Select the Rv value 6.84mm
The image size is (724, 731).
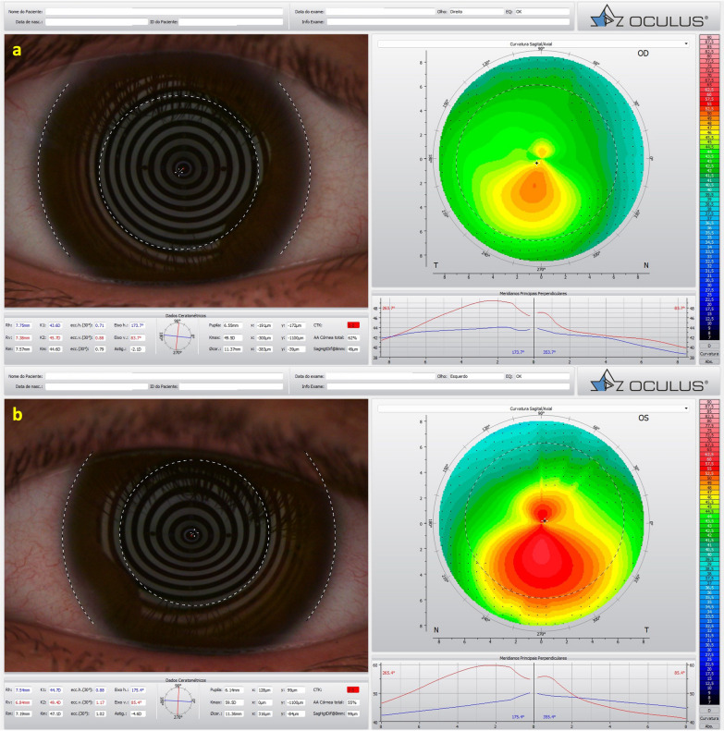point(23,702)
